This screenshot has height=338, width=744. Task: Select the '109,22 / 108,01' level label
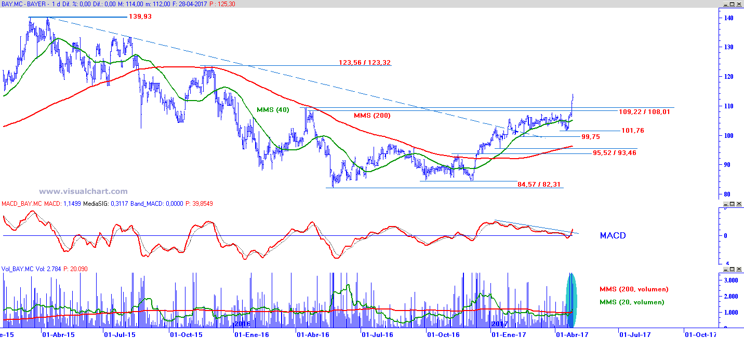645,111
